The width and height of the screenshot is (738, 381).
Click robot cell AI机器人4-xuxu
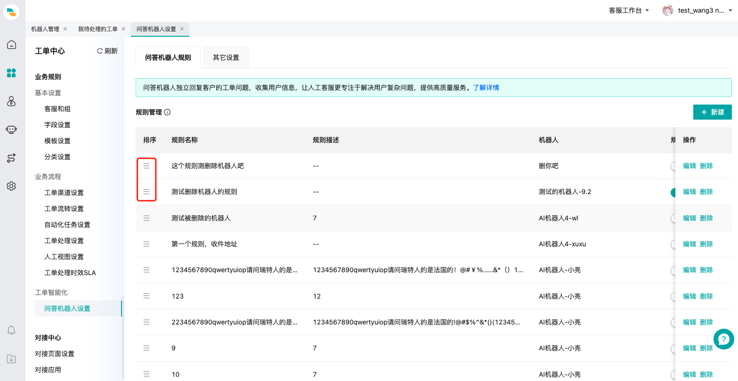562,244
